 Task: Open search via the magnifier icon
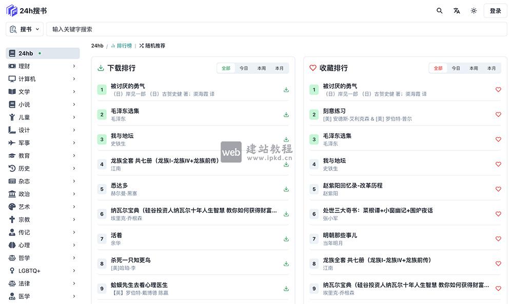pos(440,10)
